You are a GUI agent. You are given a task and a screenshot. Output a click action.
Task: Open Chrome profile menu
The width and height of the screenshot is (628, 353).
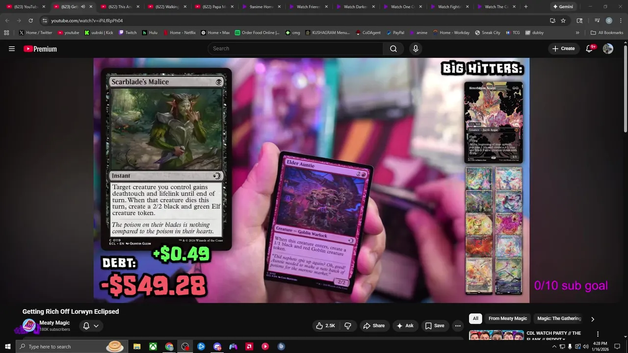pos(609,21)
